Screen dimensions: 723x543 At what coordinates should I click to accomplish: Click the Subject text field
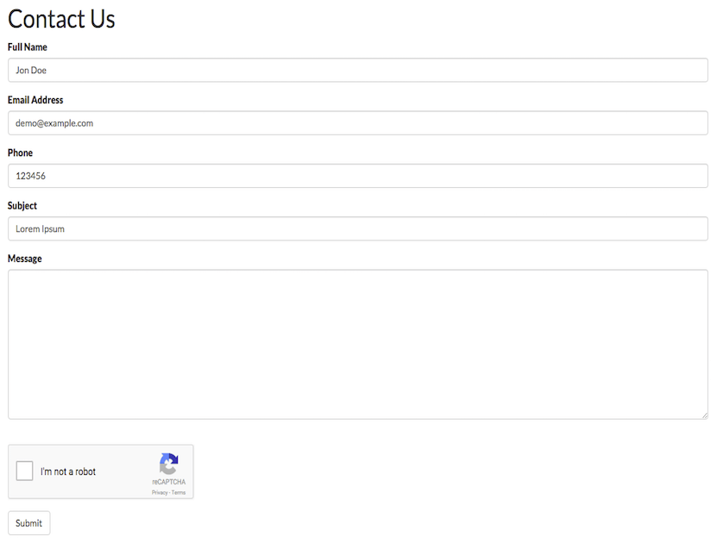[x=358, y=228]
